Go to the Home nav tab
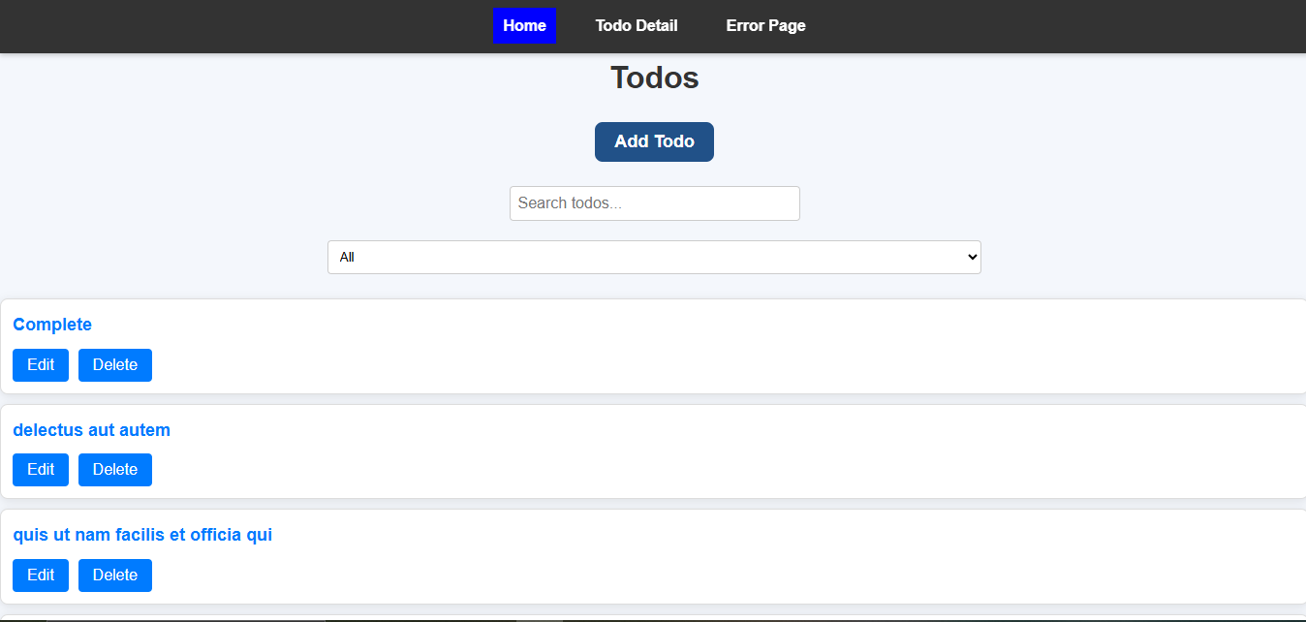 pos(524,25)
